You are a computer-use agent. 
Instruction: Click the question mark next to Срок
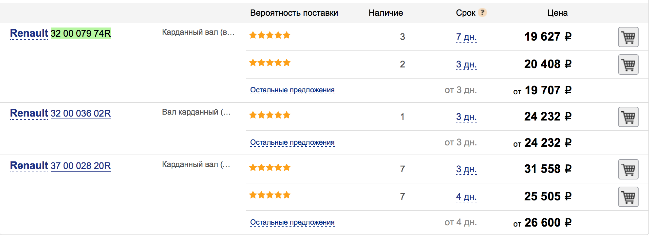tap(482, 13)
